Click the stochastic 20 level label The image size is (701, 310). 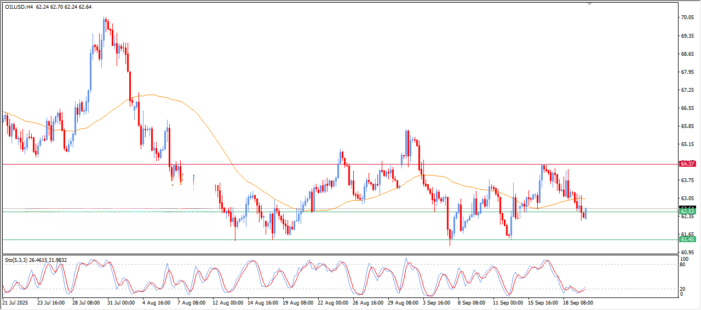[682, 288]
